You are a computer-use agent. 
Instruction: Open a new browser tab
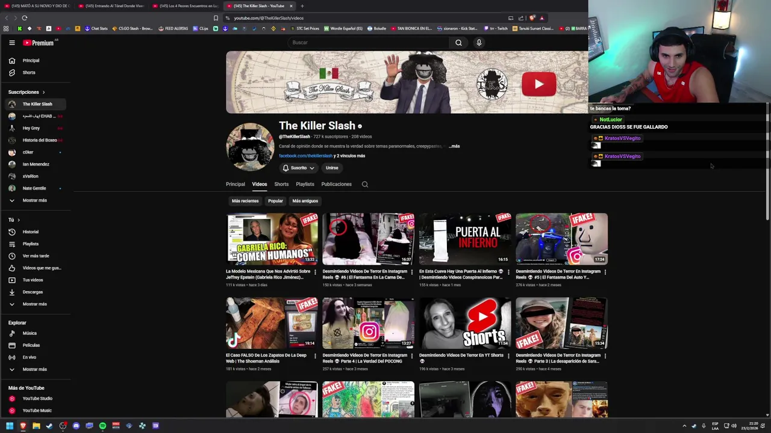pos(302,6)
